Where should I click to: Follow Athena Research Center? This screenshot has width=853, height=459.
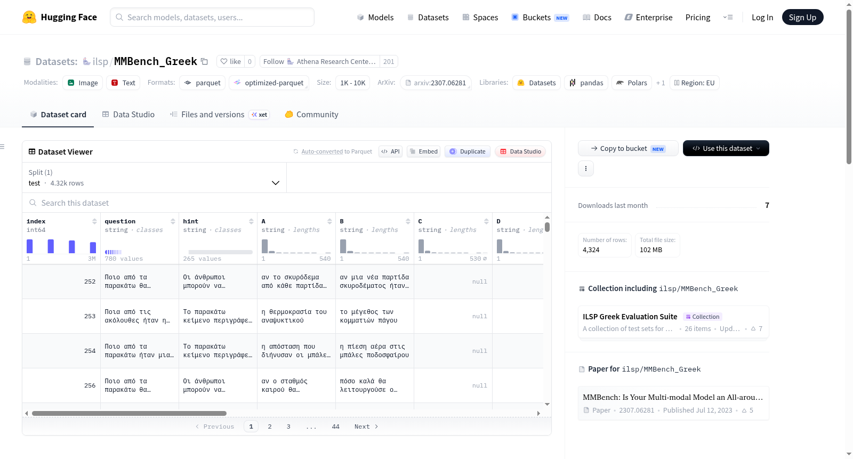[x=319, y=61]
